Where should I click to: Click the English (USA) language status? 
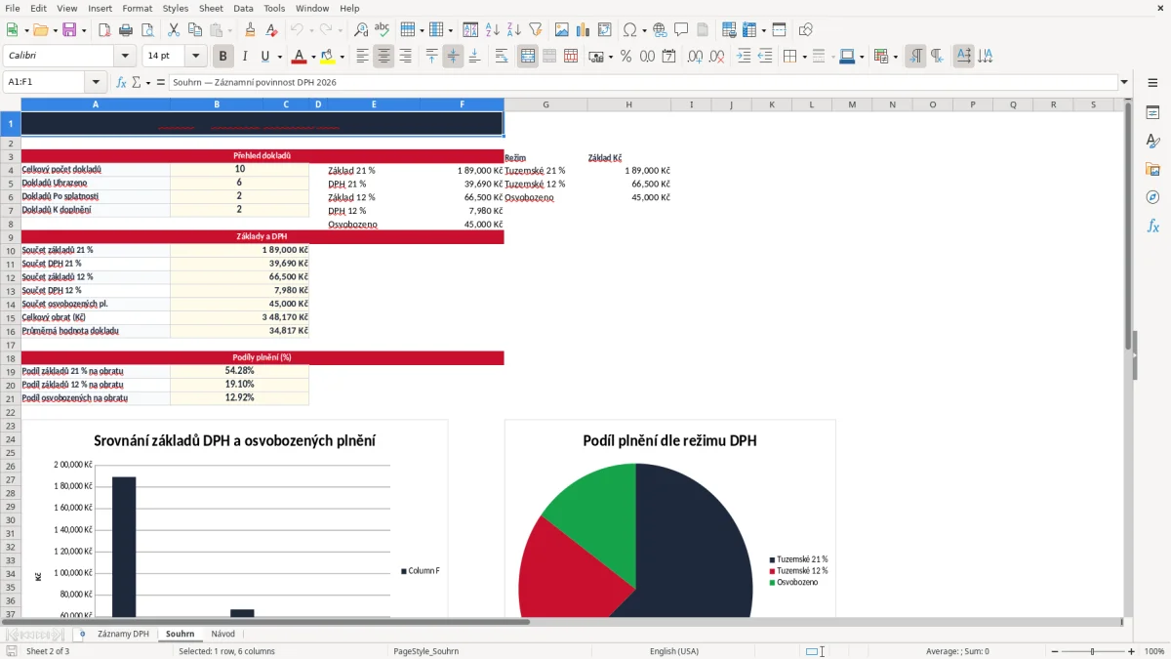674,651
